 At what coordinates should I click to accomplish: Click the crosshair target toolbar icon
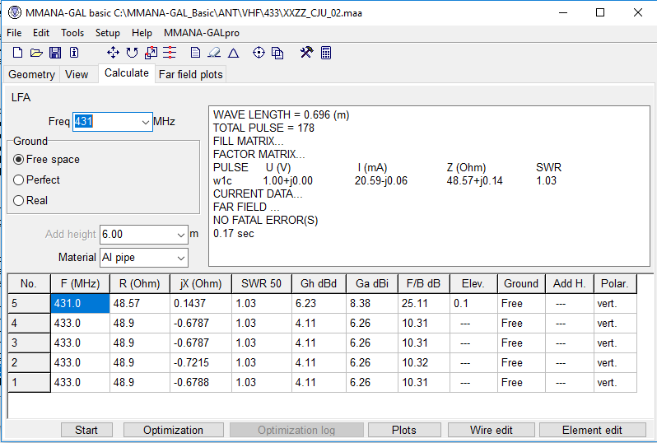(x=259, y=53)
